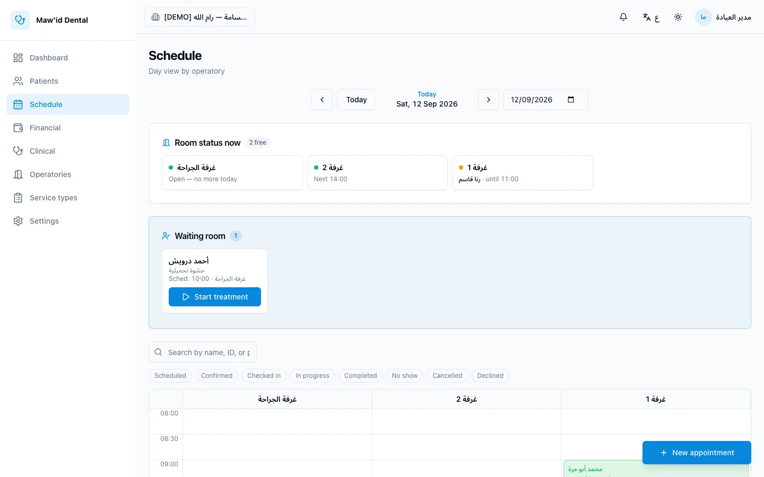Toggle the Declined status filter
Viewport: 764px width, 477px height.
[490, 376]
